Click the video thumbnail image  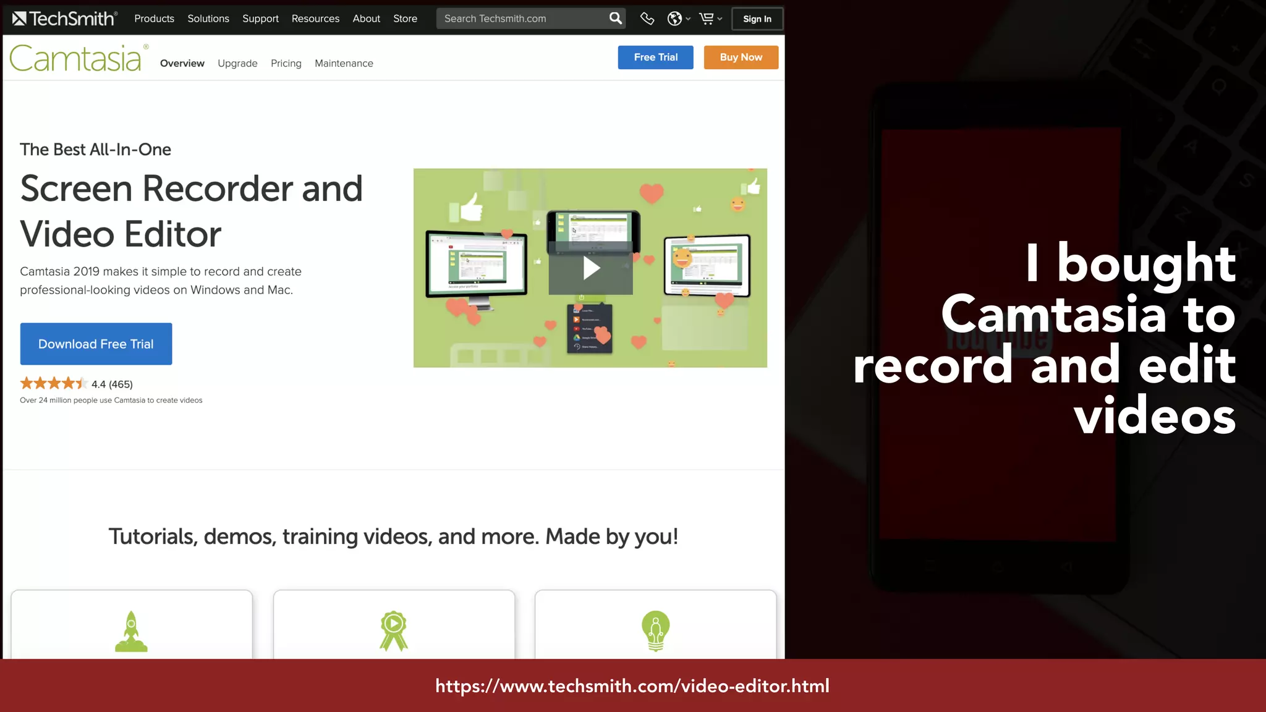(590, 268)
